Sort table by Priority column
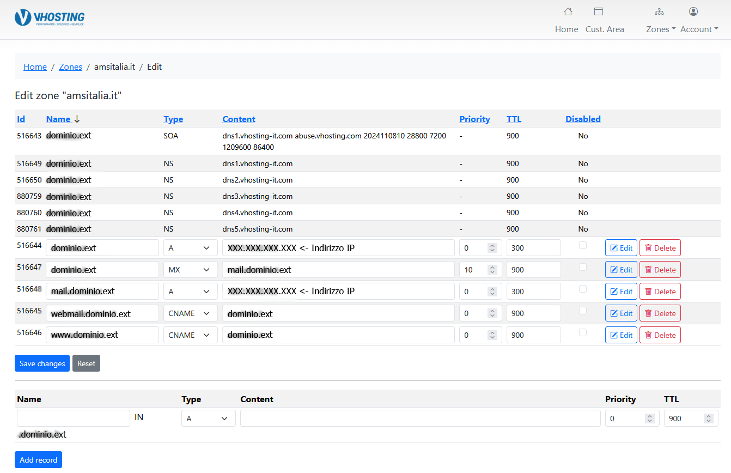This screenshot has width=731, height=473. [x=474, y=119]
